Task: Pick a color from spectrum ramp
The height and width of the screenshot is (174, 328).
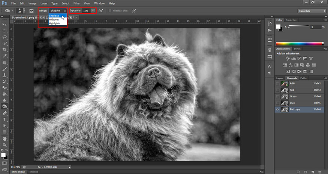Action: pos(300,44)
